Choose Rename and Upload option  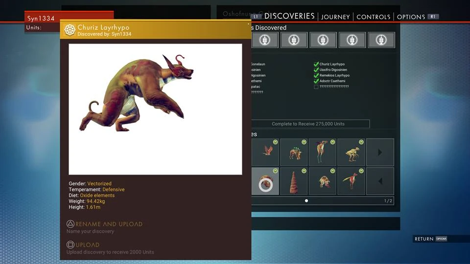(x=109, y=224)
